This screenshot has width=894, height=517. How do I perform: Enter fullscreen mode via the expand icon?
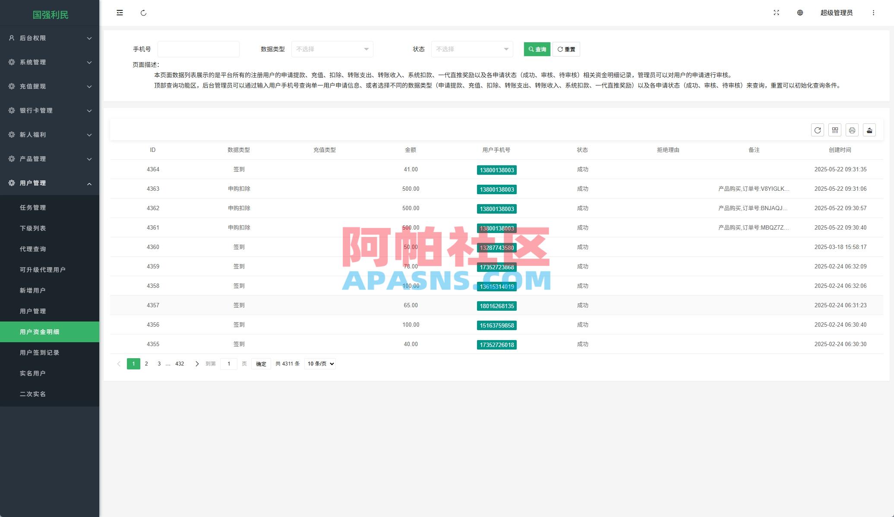(777, 13)
